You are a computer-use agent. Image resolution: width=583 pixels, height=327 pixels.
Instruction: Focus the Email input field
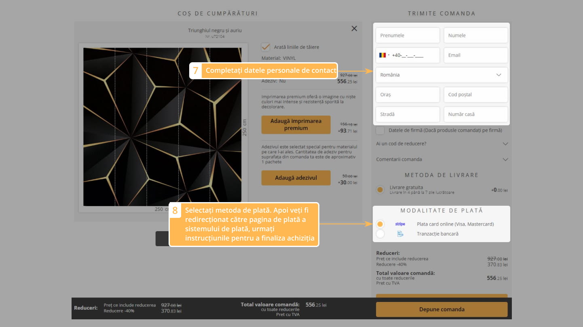point(475,55)
